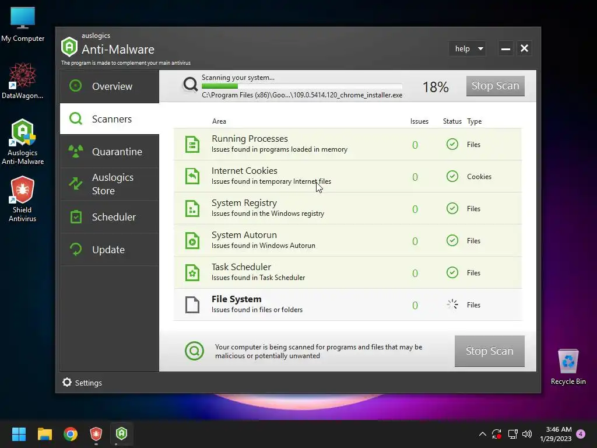Click the Area column header
Image resolution: width=597 pixels, height=448 pixels.
coord(219,121)
